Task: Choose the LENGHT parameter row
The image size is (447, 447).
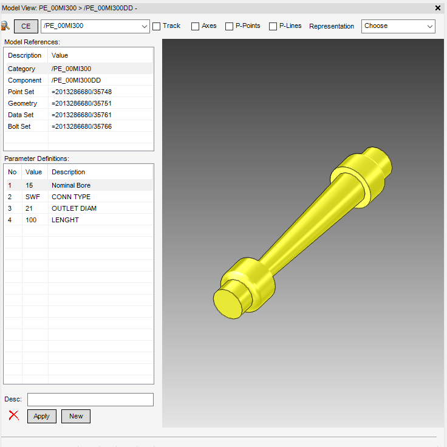Action: tap(79, 220)
